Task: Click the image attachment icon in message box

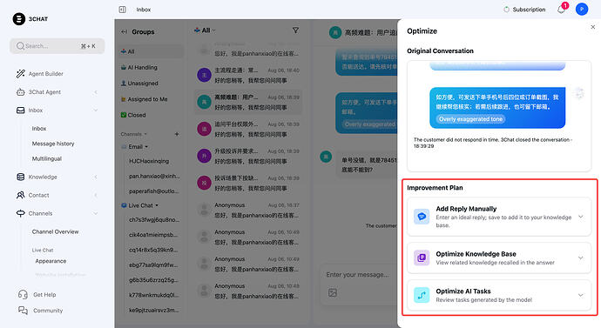Action: 333,293
